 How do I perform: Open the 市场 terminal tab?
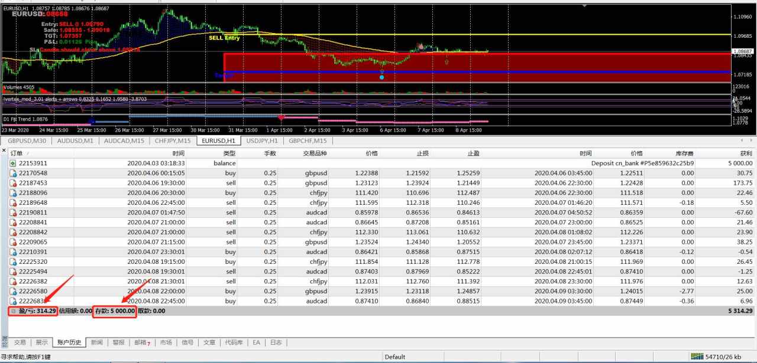coord(166,342)
